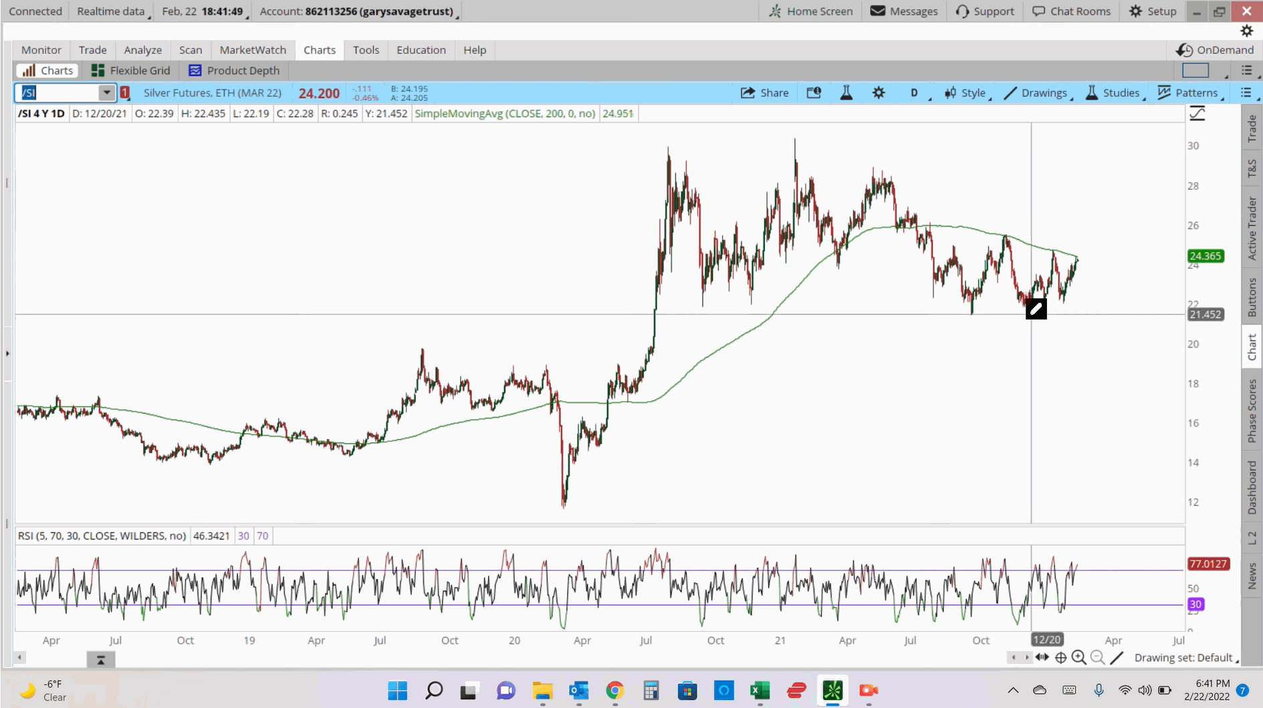Expand the /SI symbol dropdown
This screenshot has height=708, width=1263.
point(106,93)
